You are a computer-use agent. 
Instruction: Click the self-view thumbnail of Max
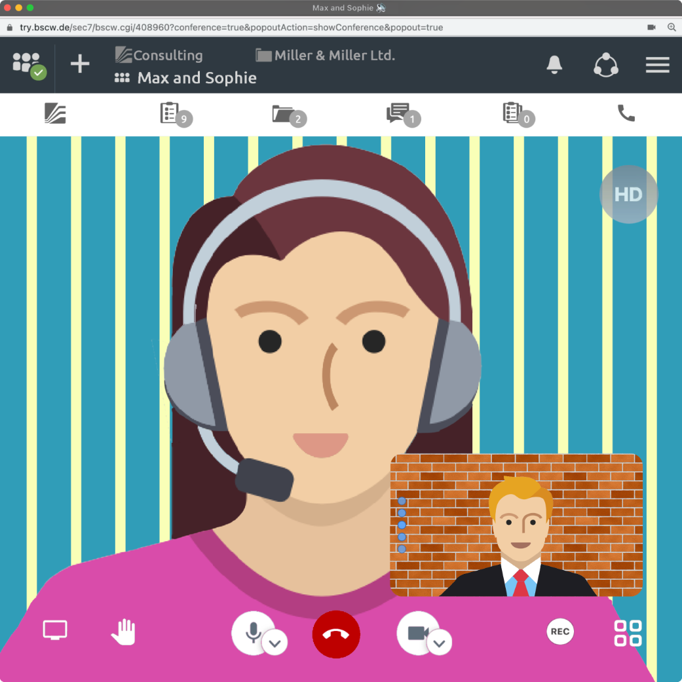tap(516, 525)
